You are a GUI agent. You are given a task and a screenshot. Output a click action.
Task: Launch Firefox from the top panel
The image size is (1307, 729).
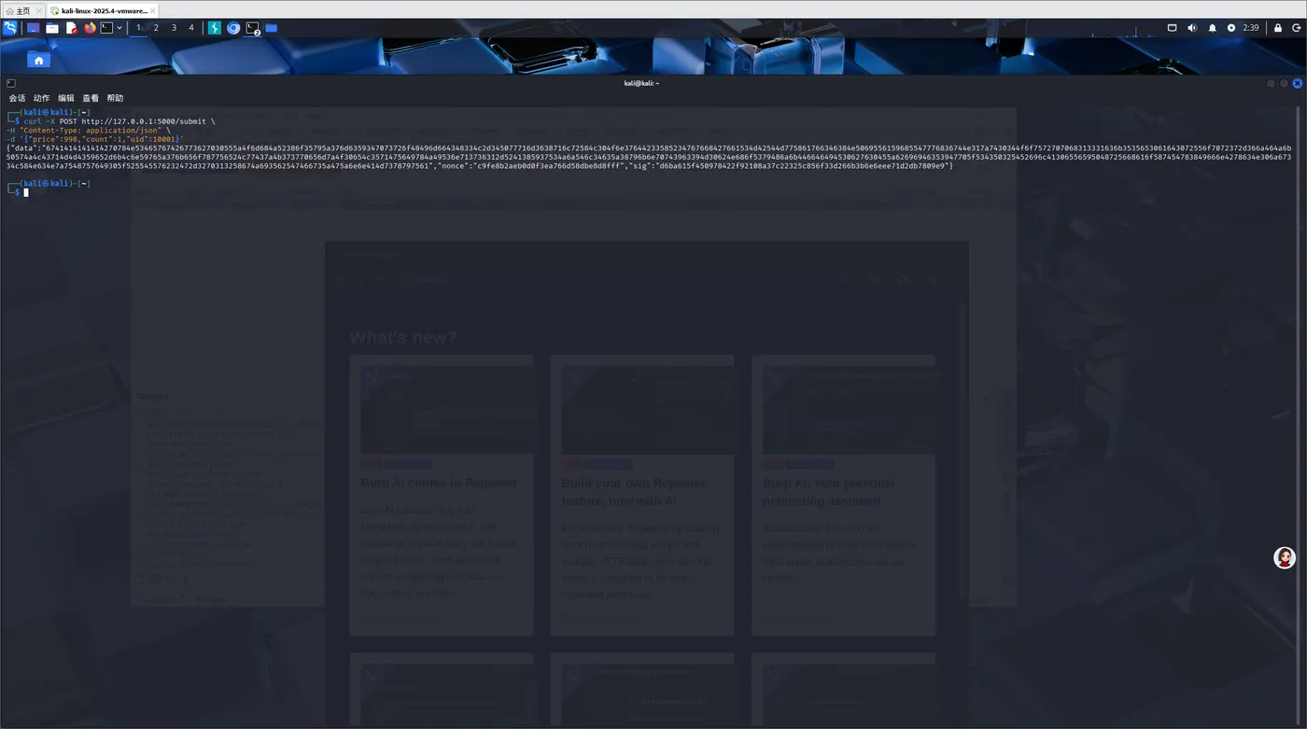(x=90, y=28)
